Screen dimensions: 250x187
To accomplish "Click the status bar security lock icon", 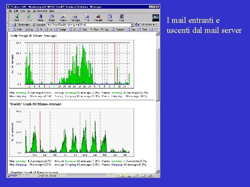I will point(9,176).
